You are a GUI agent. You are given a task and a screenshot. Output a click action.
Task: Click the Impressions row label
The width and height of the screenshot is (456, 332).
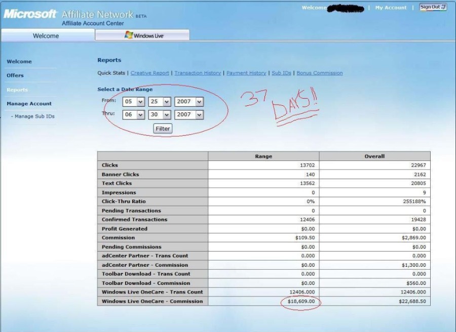[x=119, y=193]
